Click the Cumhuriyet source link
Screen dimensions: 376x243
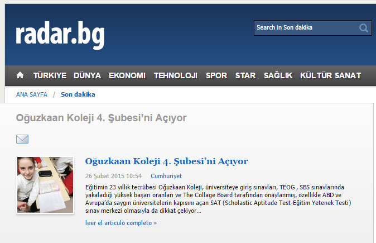(166, 176)
